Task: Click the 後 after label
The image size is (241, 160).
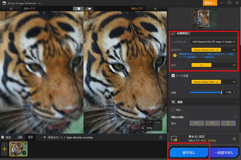Action: (x=155, y=9)
